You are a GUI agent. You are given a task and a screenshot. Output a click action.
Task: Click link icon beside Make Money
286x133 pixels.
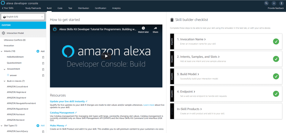pyautogui.click(x=66, y=125)
